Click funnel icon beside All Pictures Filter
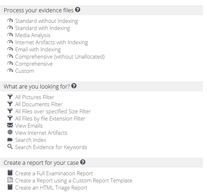The width and height of the screenshot is (207, 193). tap(10, 96)
